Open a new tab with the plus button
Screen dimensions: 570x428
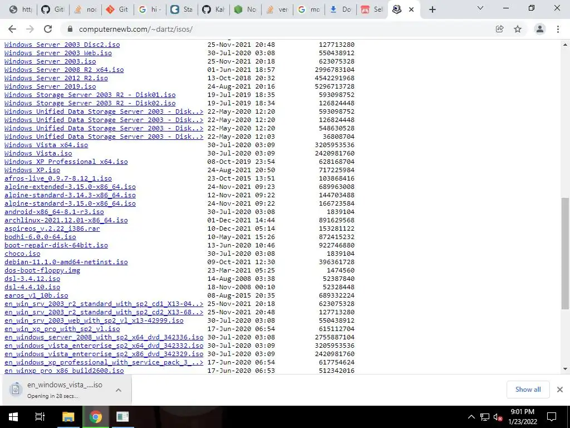click(432, 9)
